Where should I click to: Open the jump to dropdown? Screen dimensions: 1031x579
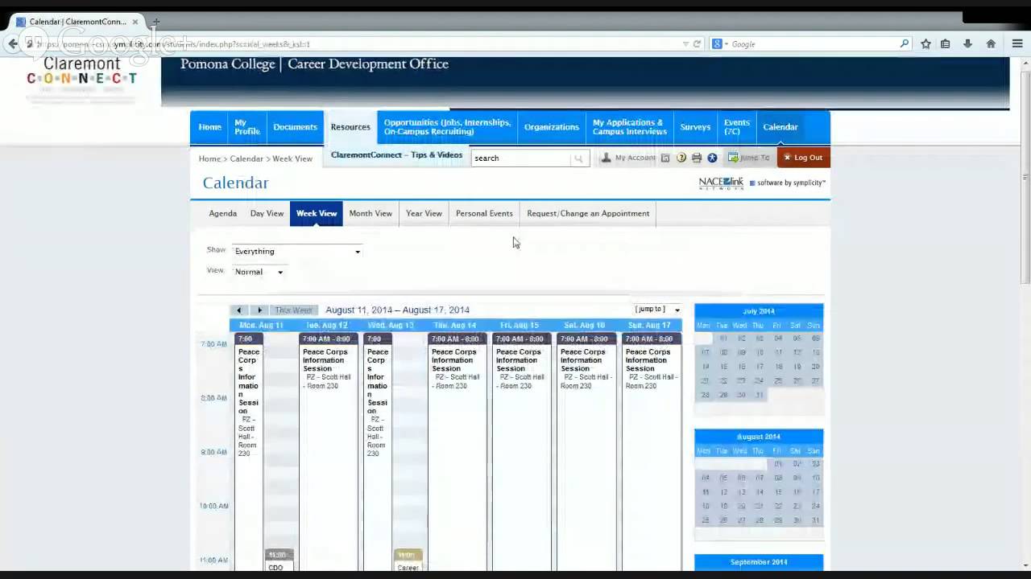(x=657, y=310)
